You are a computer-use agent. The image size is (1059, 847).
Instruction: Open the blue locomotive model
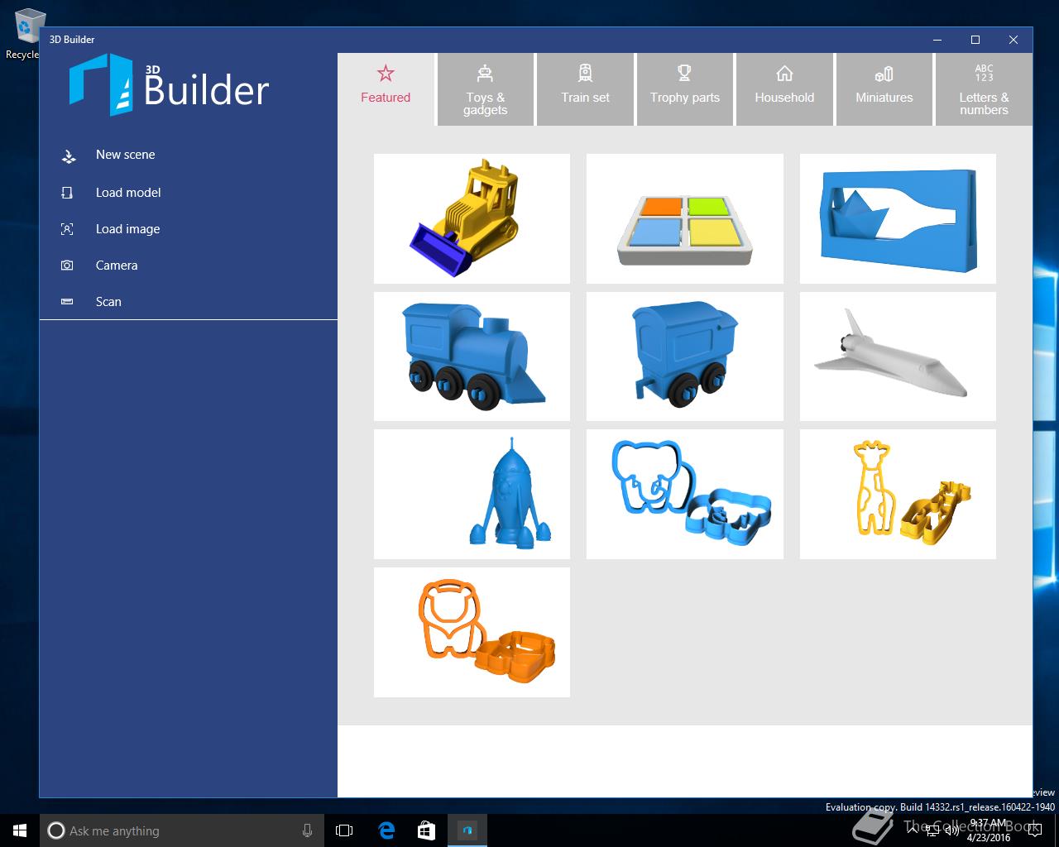pyautogui.click(x=472, y=357)
